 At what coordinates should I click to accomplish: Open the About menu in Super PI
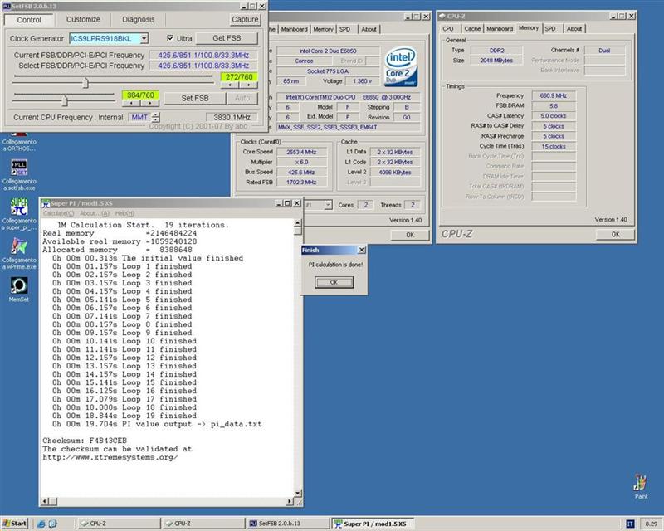[x=95, y=213]
